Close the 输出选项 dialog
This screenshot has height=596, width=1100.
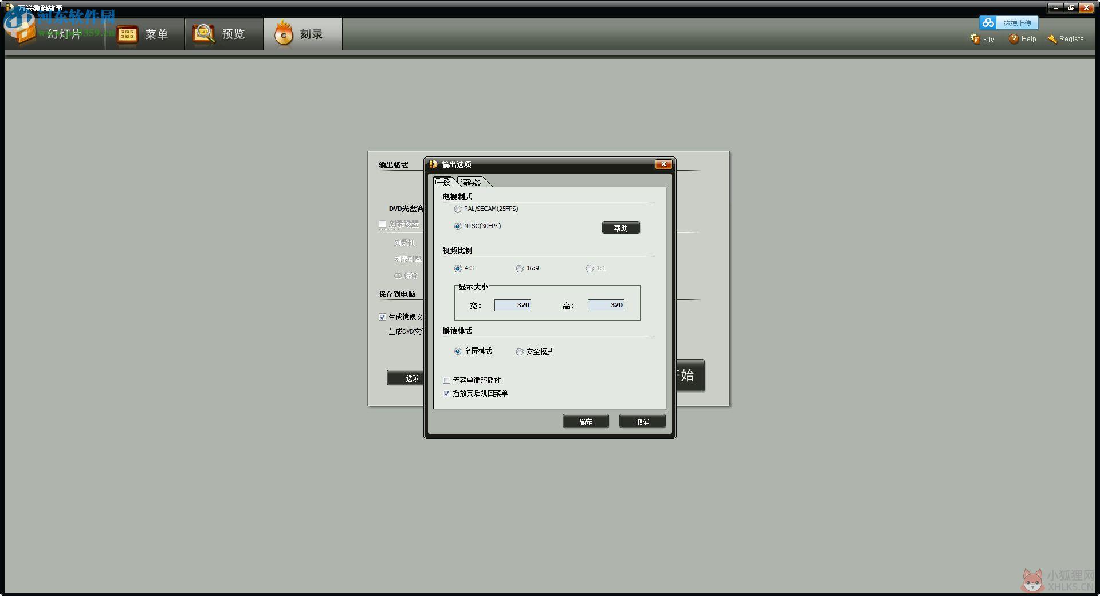(663, 164)
